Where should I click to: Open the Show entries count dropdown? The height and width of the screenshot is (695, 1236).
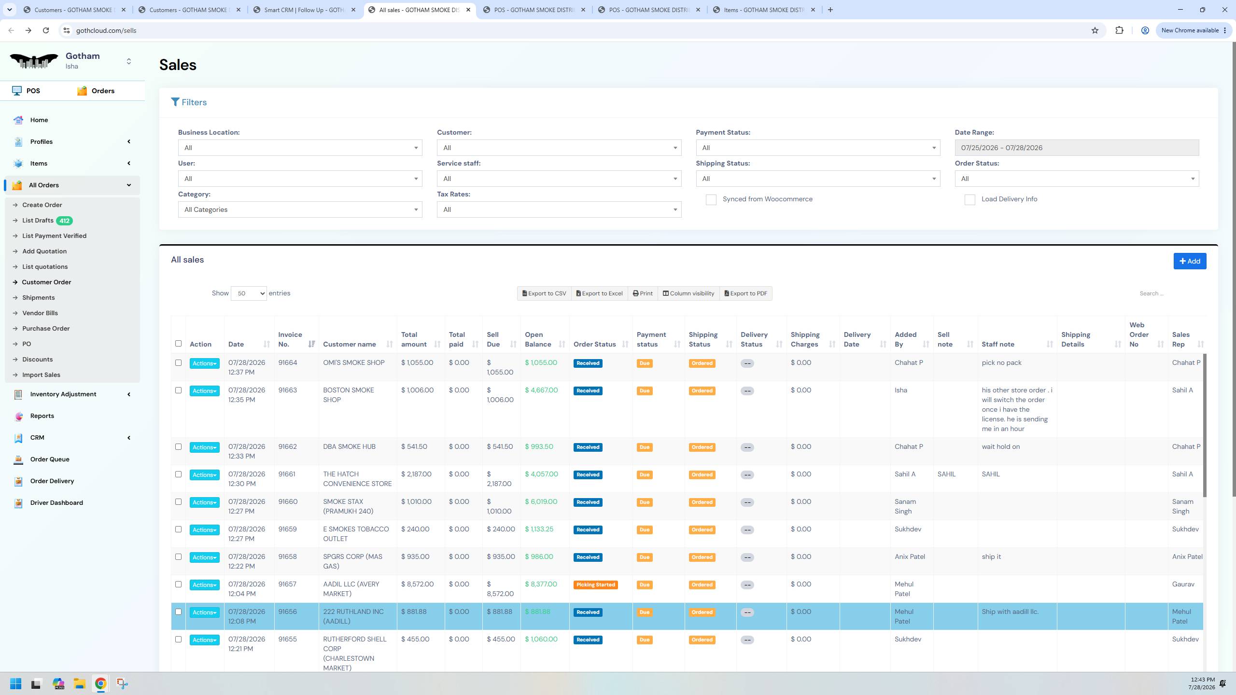[249, 293]
